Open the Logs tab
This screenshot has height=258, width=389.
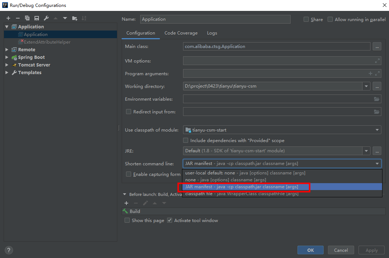point(212,33)
